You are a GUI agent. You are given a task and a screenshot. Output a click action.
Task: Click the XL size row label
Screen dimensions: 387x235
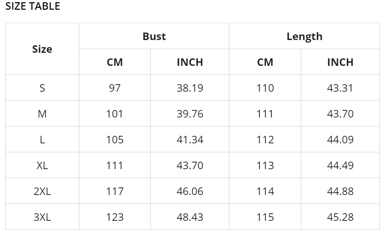pos(42,165)
